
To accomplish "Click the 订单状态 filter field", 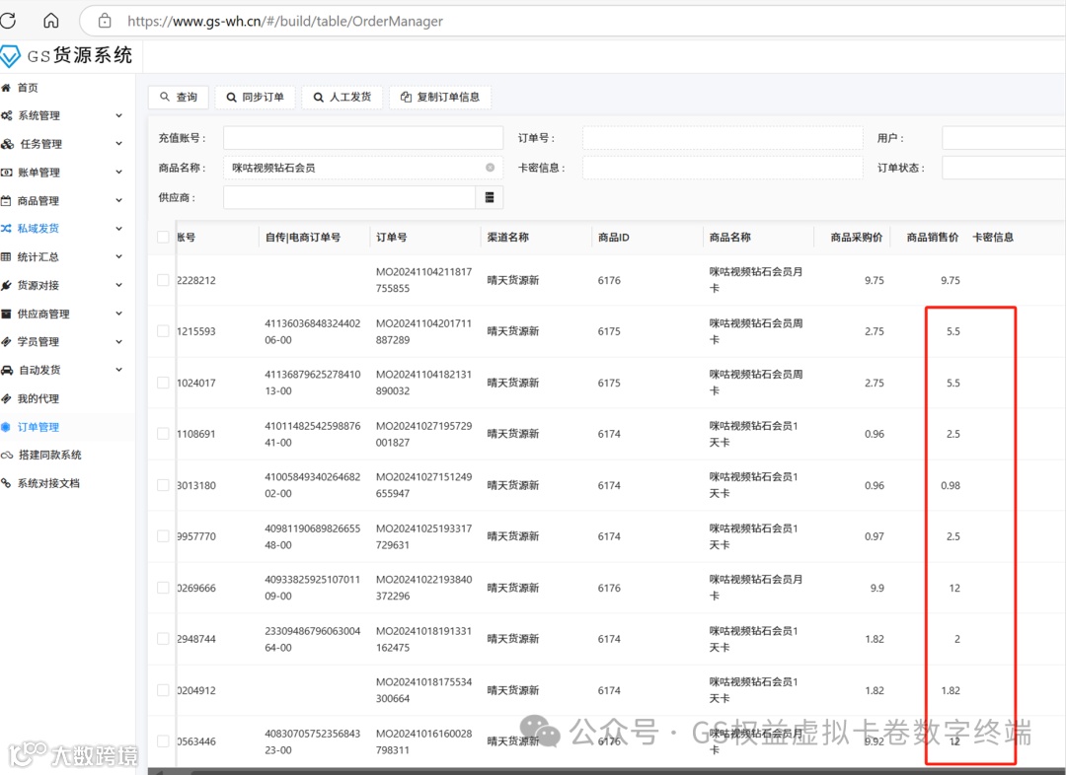I will click(1004, 168).
